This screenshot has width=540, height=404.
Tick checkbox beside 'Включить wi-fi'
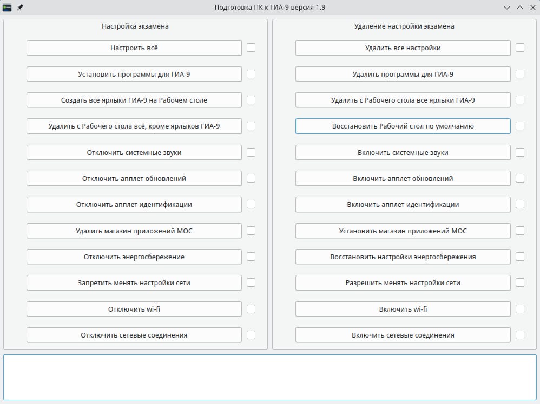click(520, 309)
